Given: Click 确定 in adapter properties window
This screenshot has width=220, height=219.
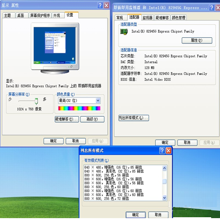Looking at the screenshot, I should pyautogui.click(x=165, y=143).
